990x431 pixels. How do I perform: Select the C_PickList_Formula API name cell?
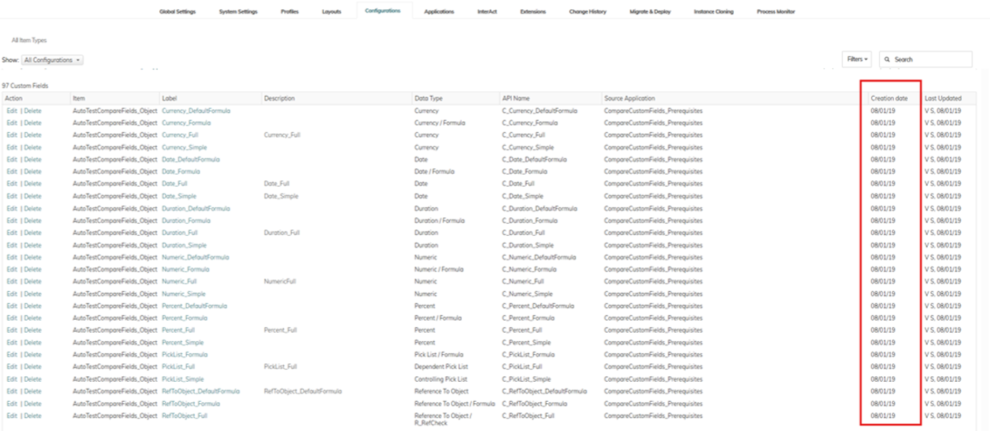(528, 355)
